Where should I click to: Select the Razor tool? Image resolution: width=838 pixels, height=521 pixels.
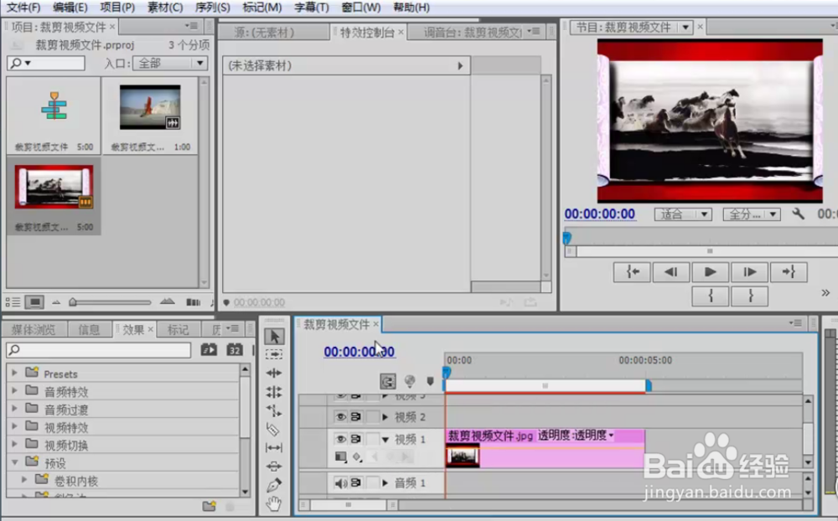pyautogui.click(x=273, y=429)
